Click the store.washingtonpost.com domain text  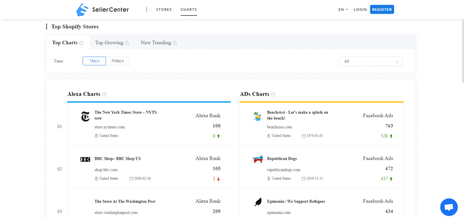click(x=116, y=213)
